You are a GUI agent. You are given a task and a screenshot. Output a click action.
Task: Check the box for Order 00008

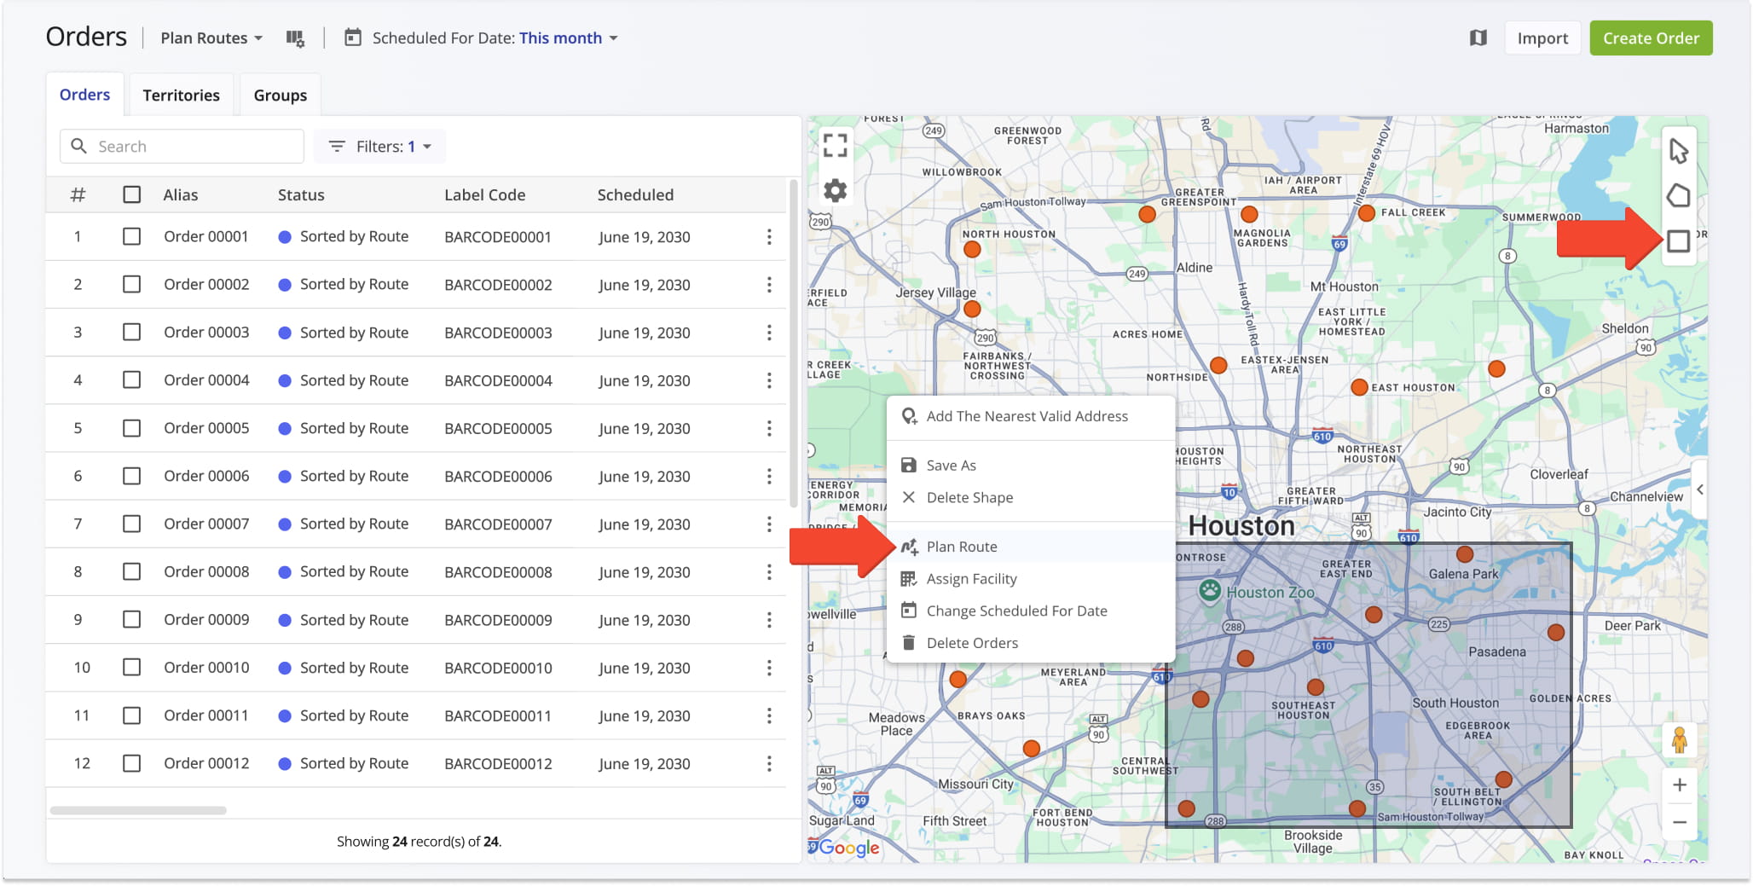(x=132, y=571)
